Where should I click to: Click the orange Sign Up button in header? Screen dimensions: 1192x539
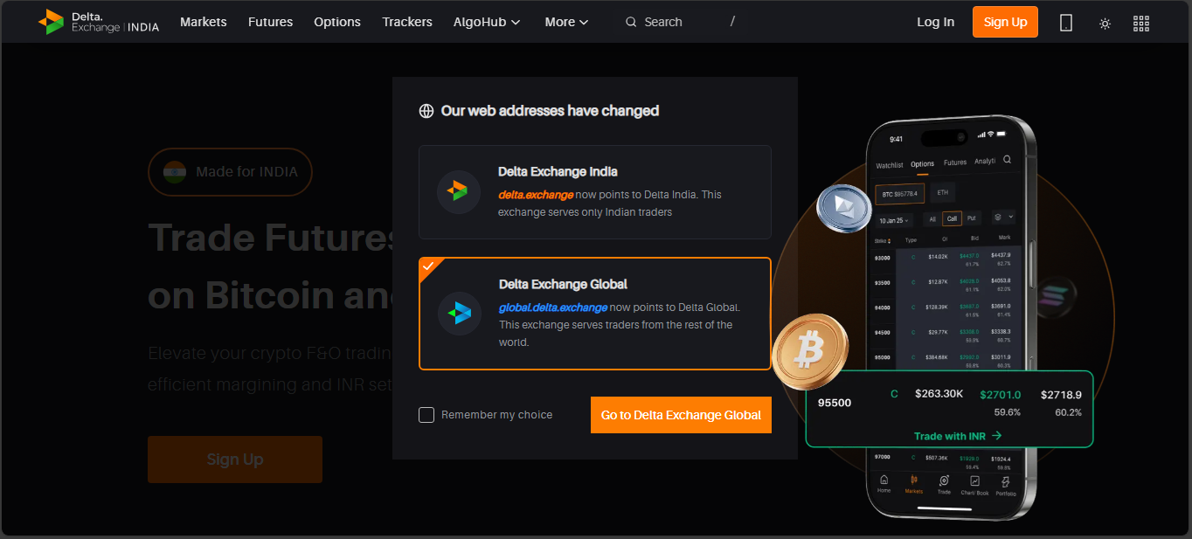pyautogui.click(x=1005, y=22)
